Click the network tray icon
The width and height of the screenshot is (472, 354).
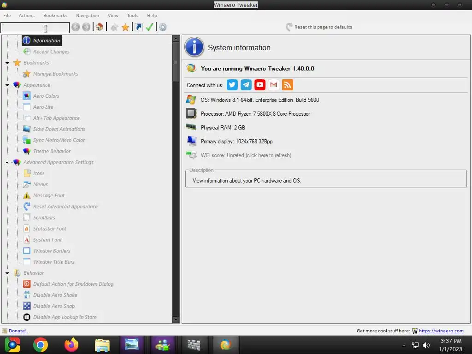click(x=415, y=345)
